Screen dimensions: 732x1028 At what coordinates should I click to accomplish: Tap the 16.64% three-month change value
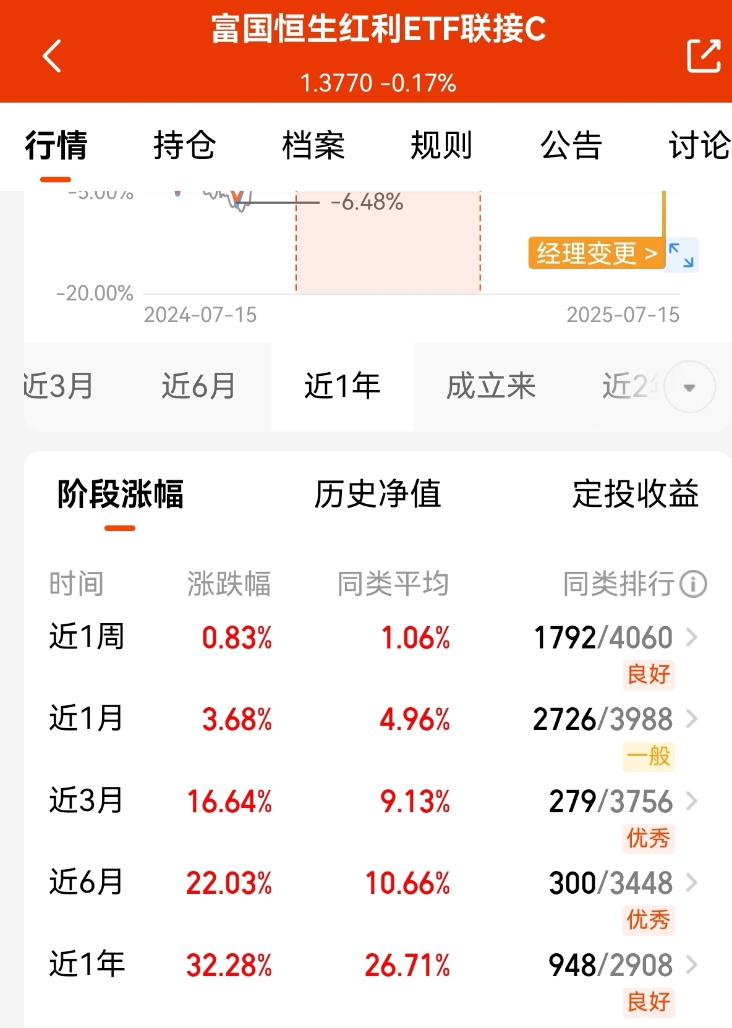(229, 802)
